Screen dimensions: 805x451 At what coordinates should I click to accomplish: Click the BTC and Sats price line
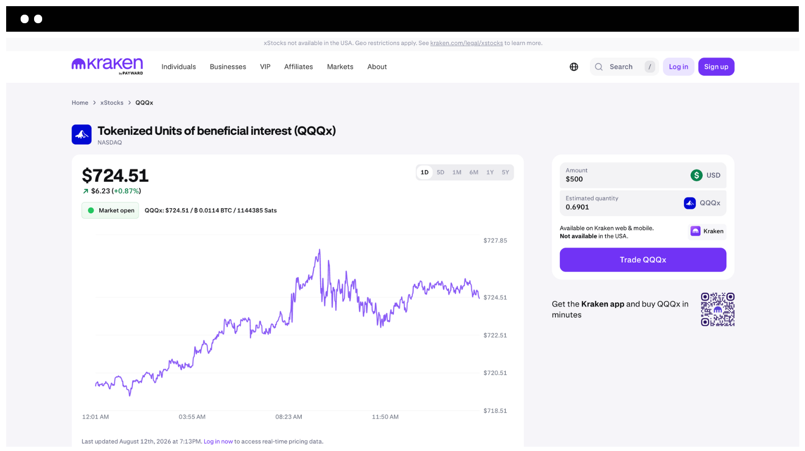tap(211, 211)
